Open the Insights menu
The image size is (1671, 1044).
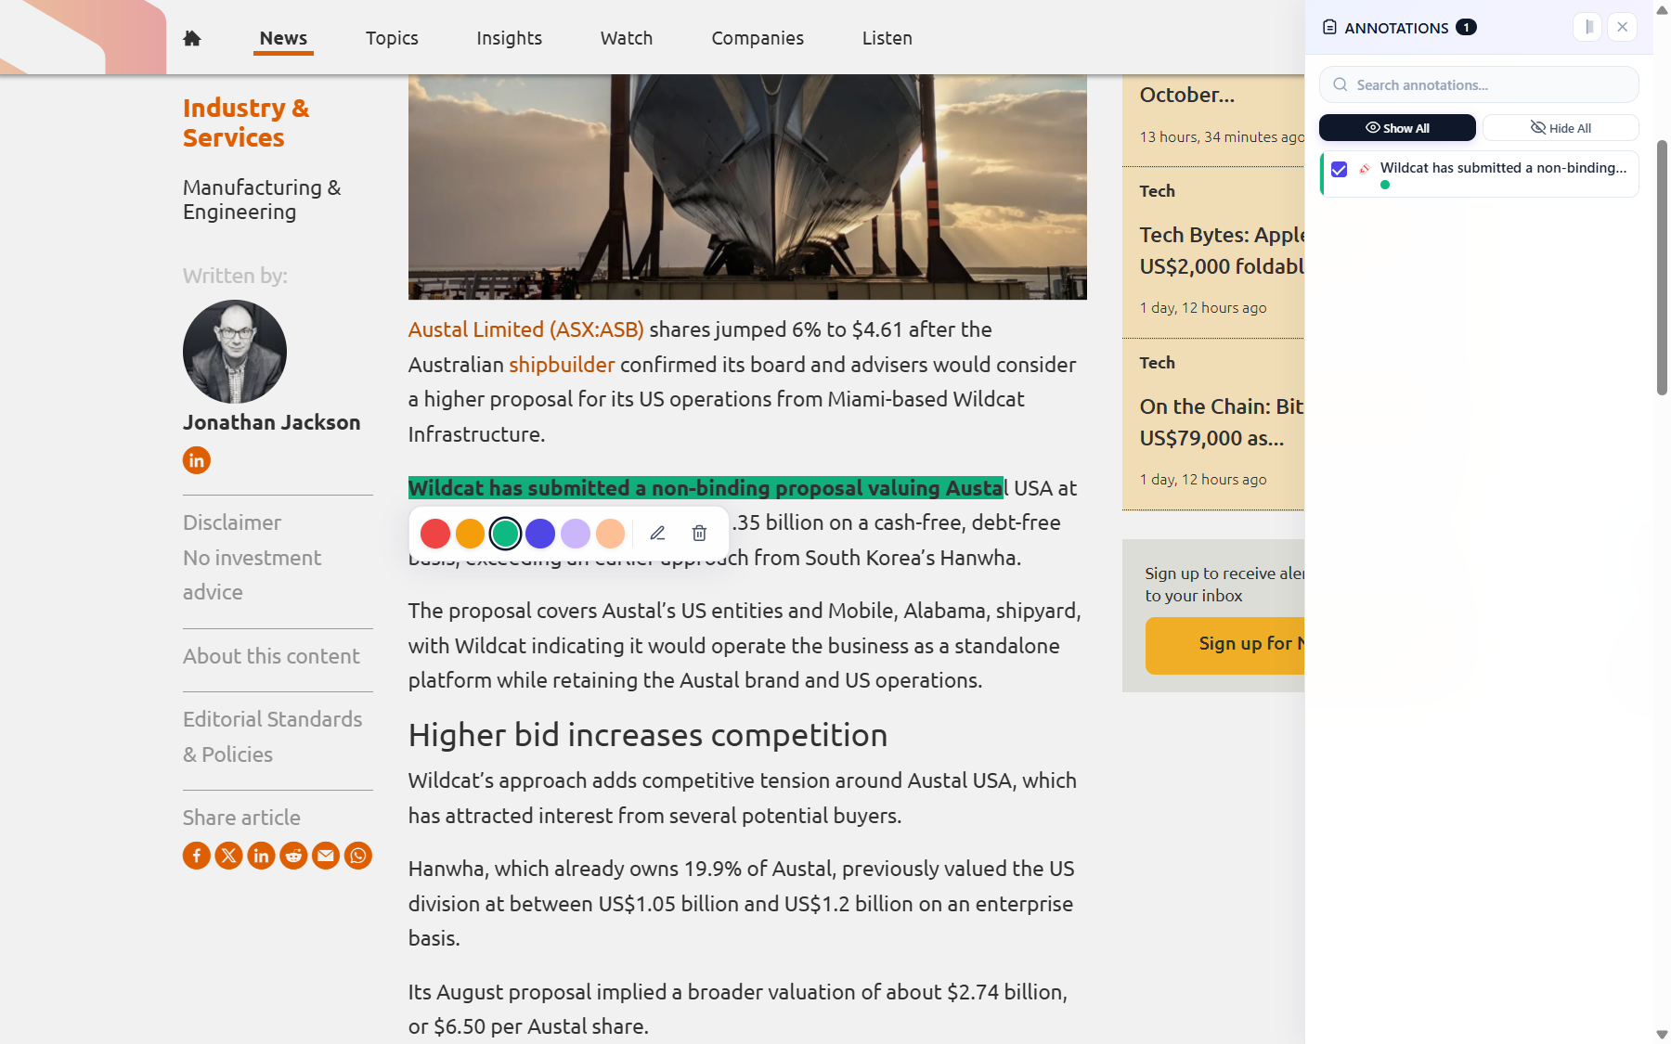[x=509, y=38]
